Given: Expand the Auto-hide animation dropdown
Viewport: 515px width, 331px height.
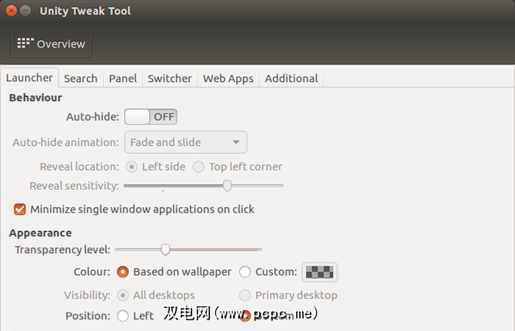Looking at the screenshot, I should click(x=185, y=142).
